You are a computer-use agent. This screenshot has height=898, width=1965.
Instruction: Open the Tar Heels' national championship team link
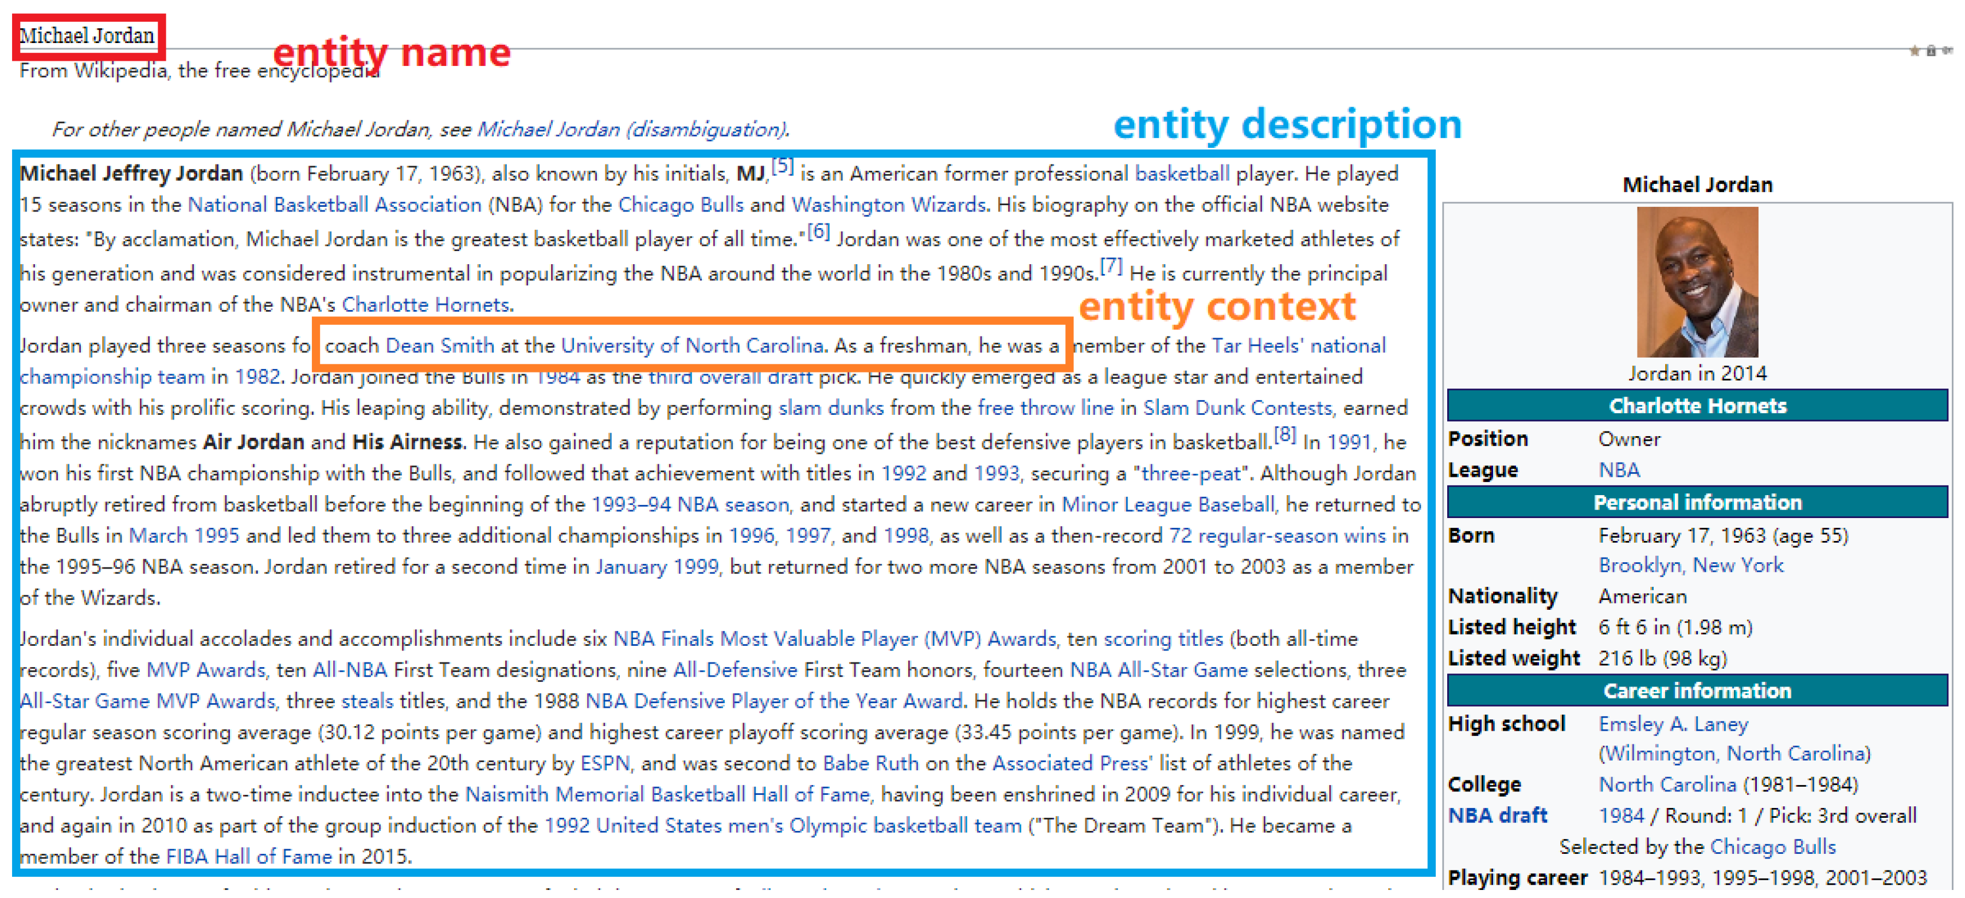click(1299, 346)
